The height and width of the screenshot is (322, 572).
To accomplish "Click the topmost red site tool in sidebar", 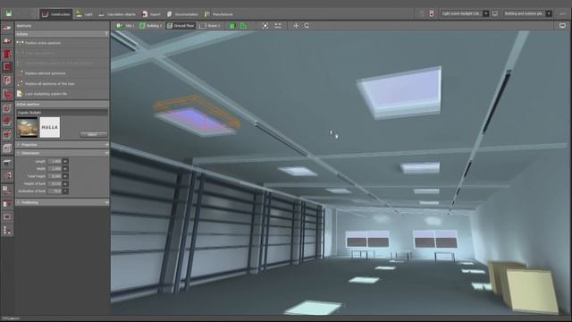I will tap(7, 28).
